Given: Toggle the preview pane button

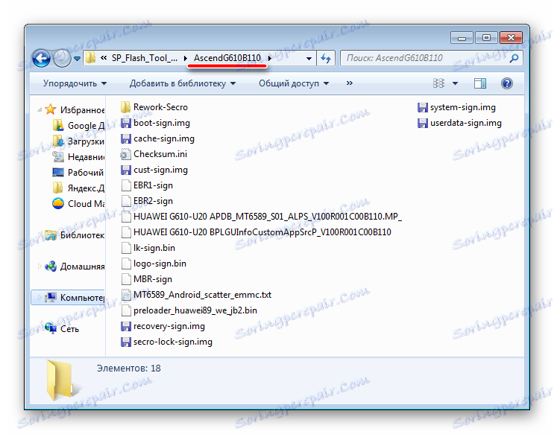Looking at the screenshot, I should (x=479, y=83).
